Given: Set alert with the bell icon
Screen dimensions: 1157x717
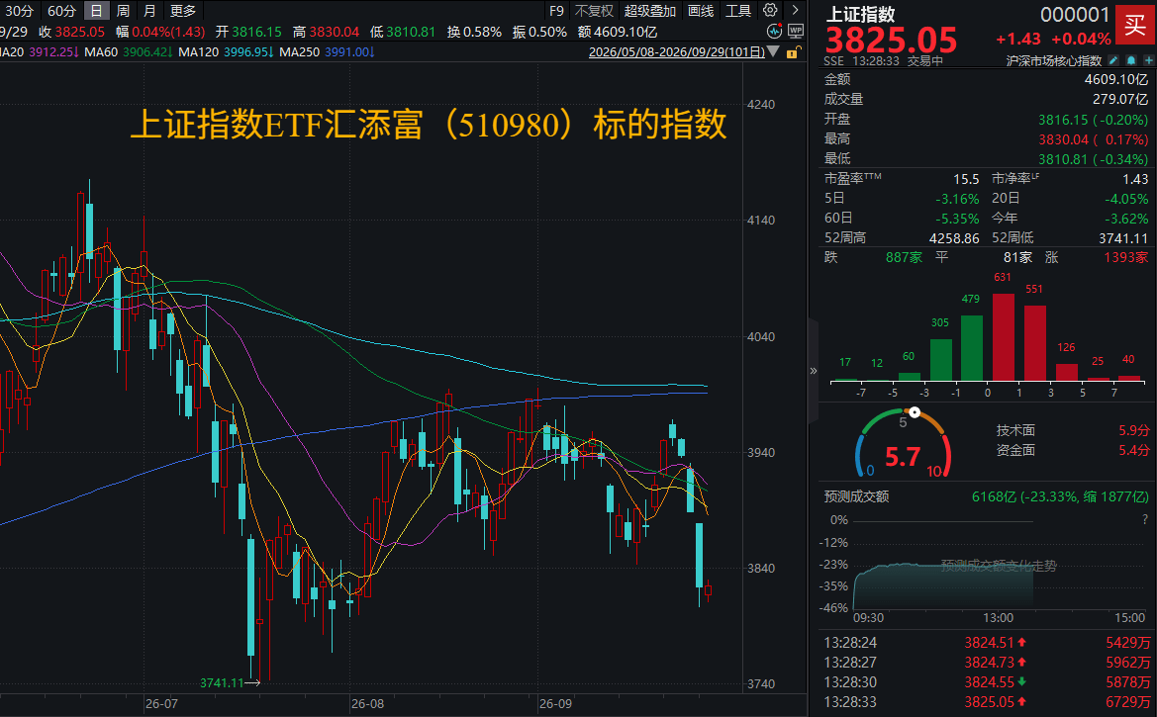Looking at the screenshot, I should (x=1131, y=60).
